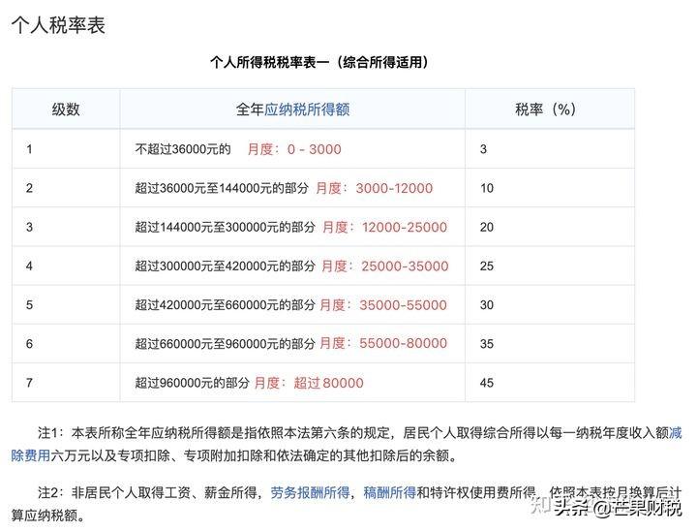Click 超过144000元至300000元的部分 cell text
Screen dimensions: 697x532
tap(225, 227)
